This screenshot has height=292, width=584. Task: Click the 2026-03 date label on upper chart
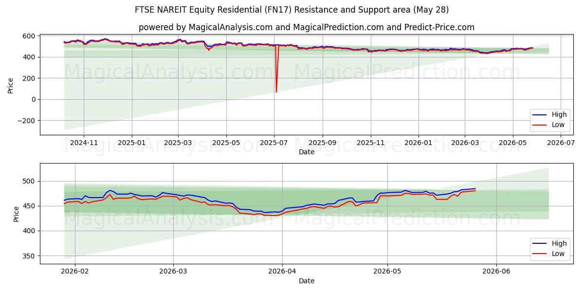[x=465, y=143]
